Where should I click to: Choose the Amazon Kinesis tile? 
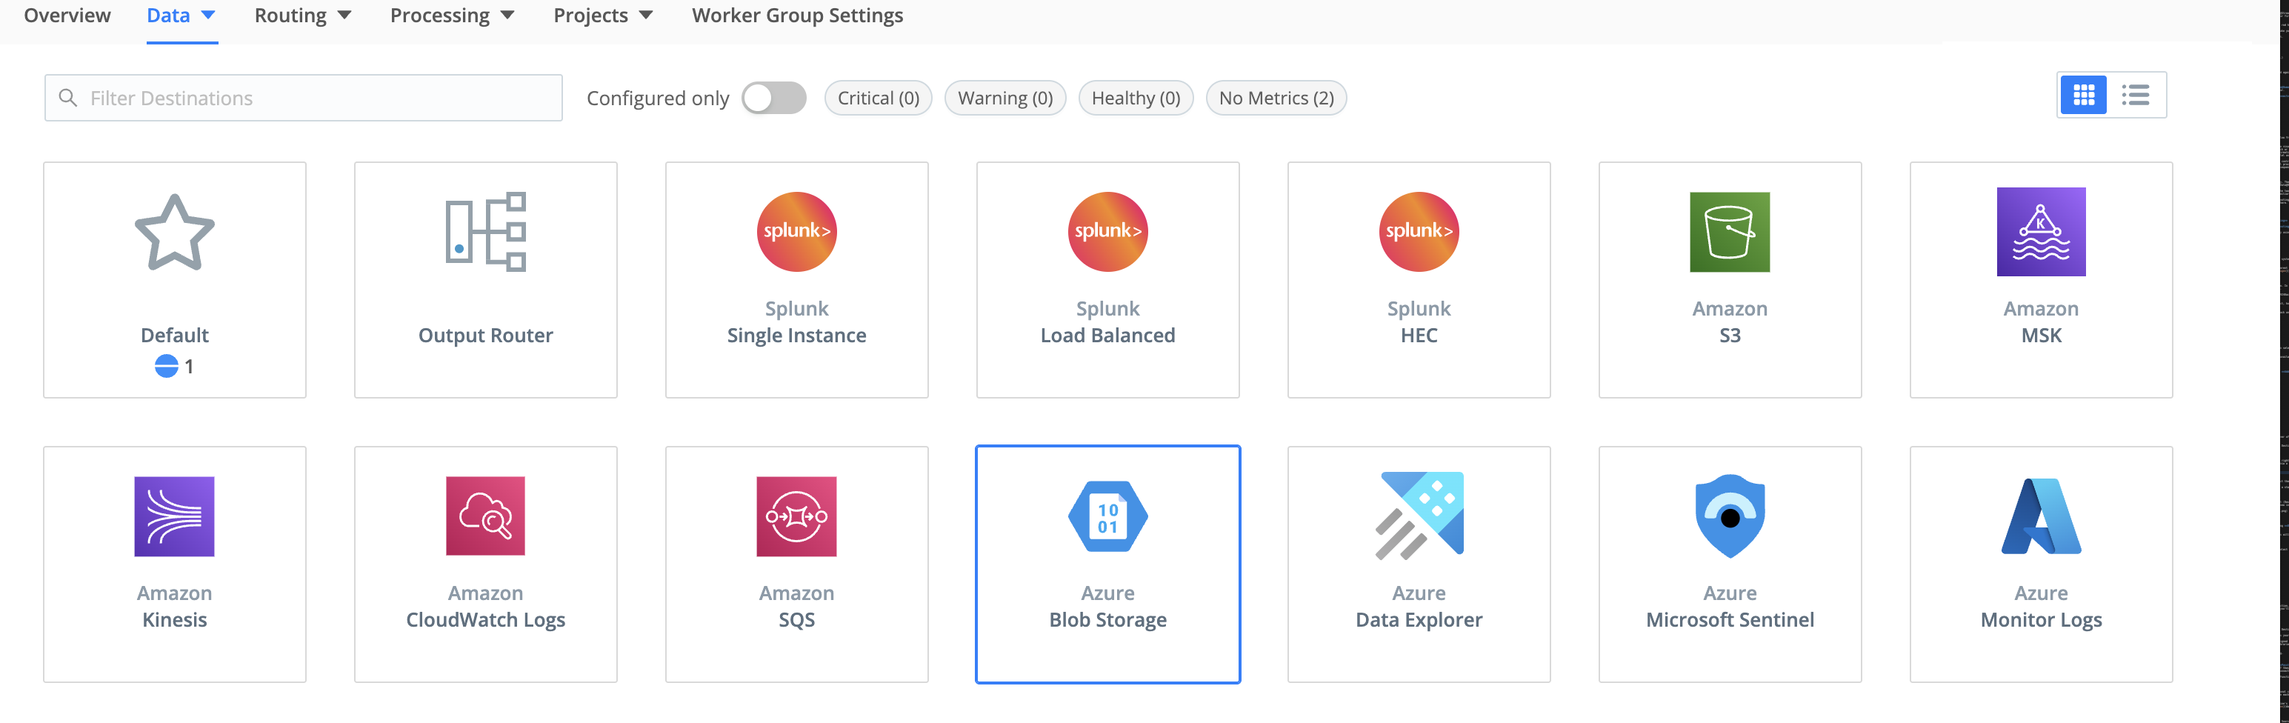[174, 563]
